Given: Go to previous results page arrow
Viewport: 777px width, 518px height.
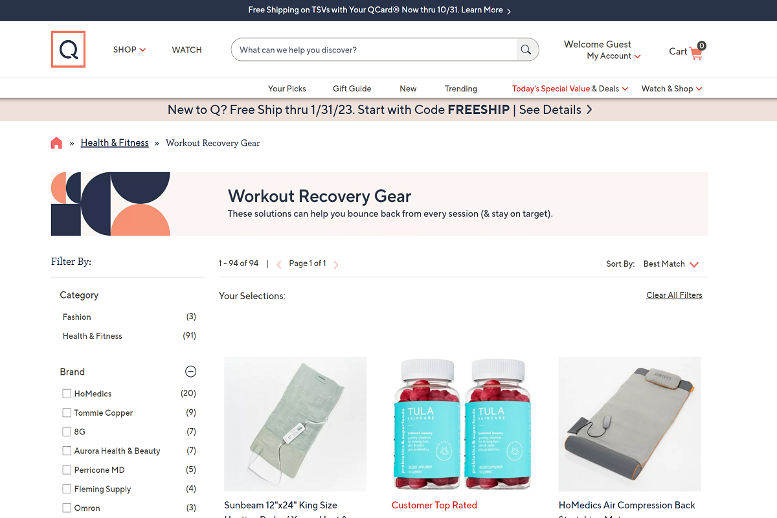Looking at the screenshot, I should point(279,264).
